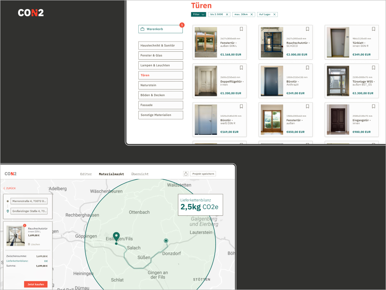
Task: Open the Übersicht tab
Action: click(140, 174)
